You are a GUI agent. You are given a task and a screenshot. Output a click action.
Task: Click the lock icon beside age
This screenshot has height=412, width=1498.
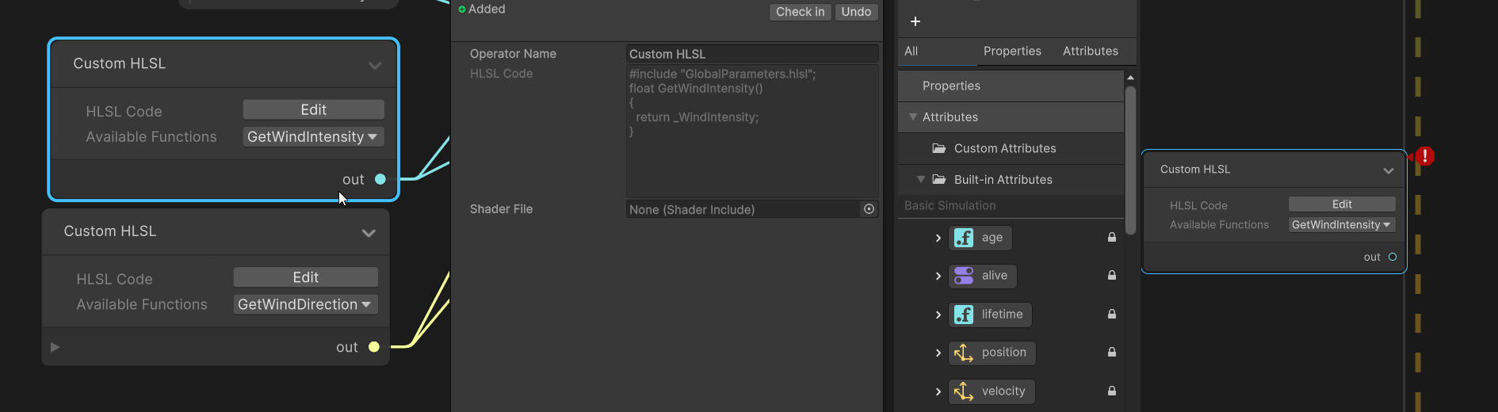tap(1112, 238)
